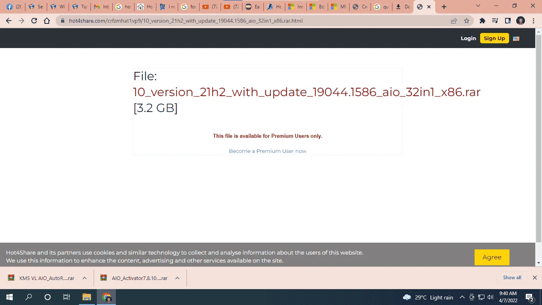Click Show all downloads
The width and height of the screenshot is (542, 305).
pos(512,278)
